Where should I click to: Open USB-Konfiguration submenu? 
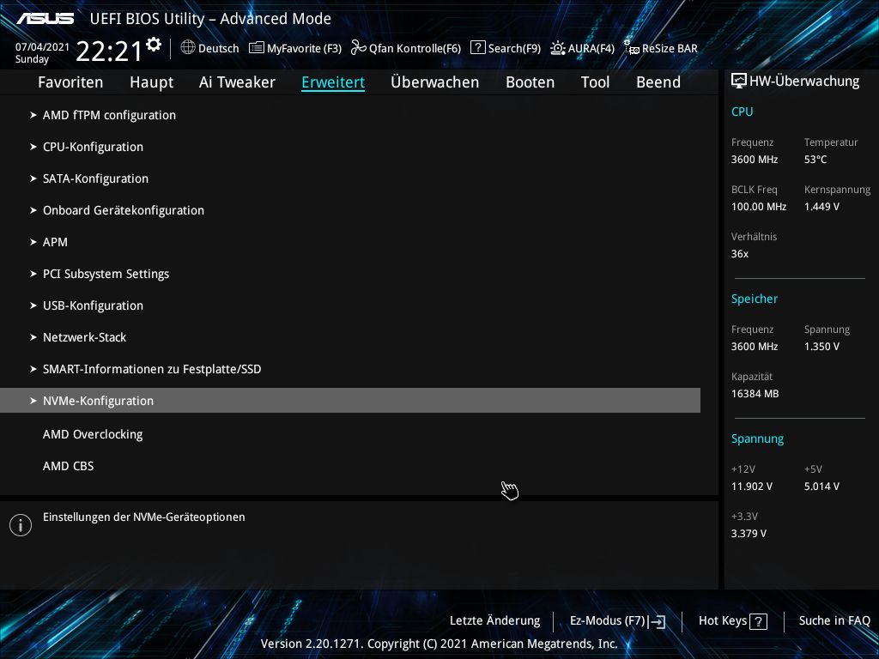(93, 305)
